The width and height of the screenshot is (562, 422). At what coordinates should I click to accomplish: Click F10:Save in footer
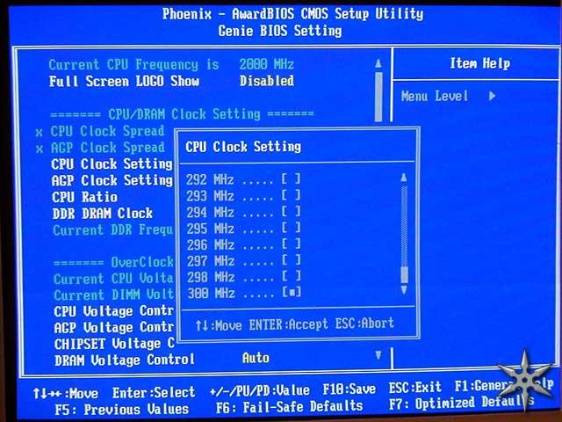click(349, 389)
